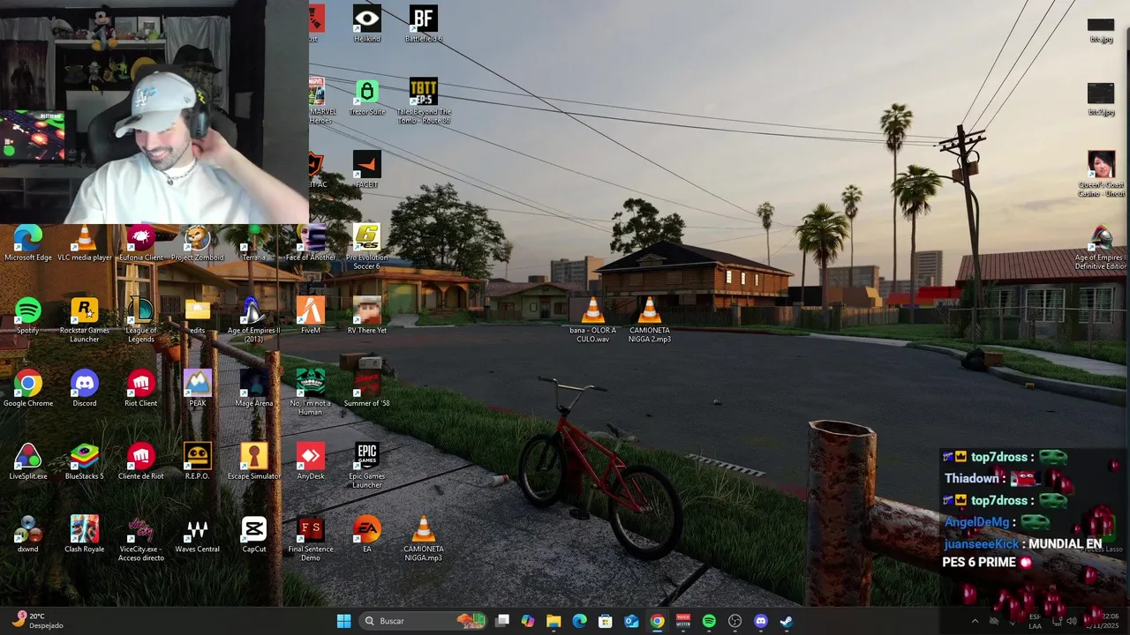Select the Cliente de Riot icon
Screen dimensions: 1130x635
point(141,461)
